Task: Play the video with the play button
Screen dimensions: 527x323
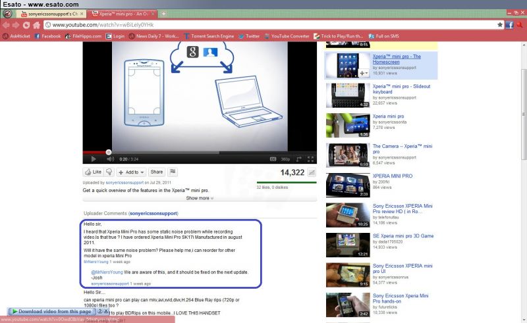Action: 94,159
